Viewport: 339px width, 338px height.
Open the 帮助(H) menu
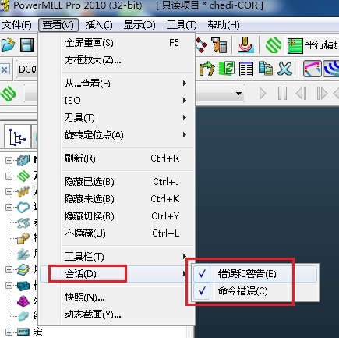click(x=224, y=25)
